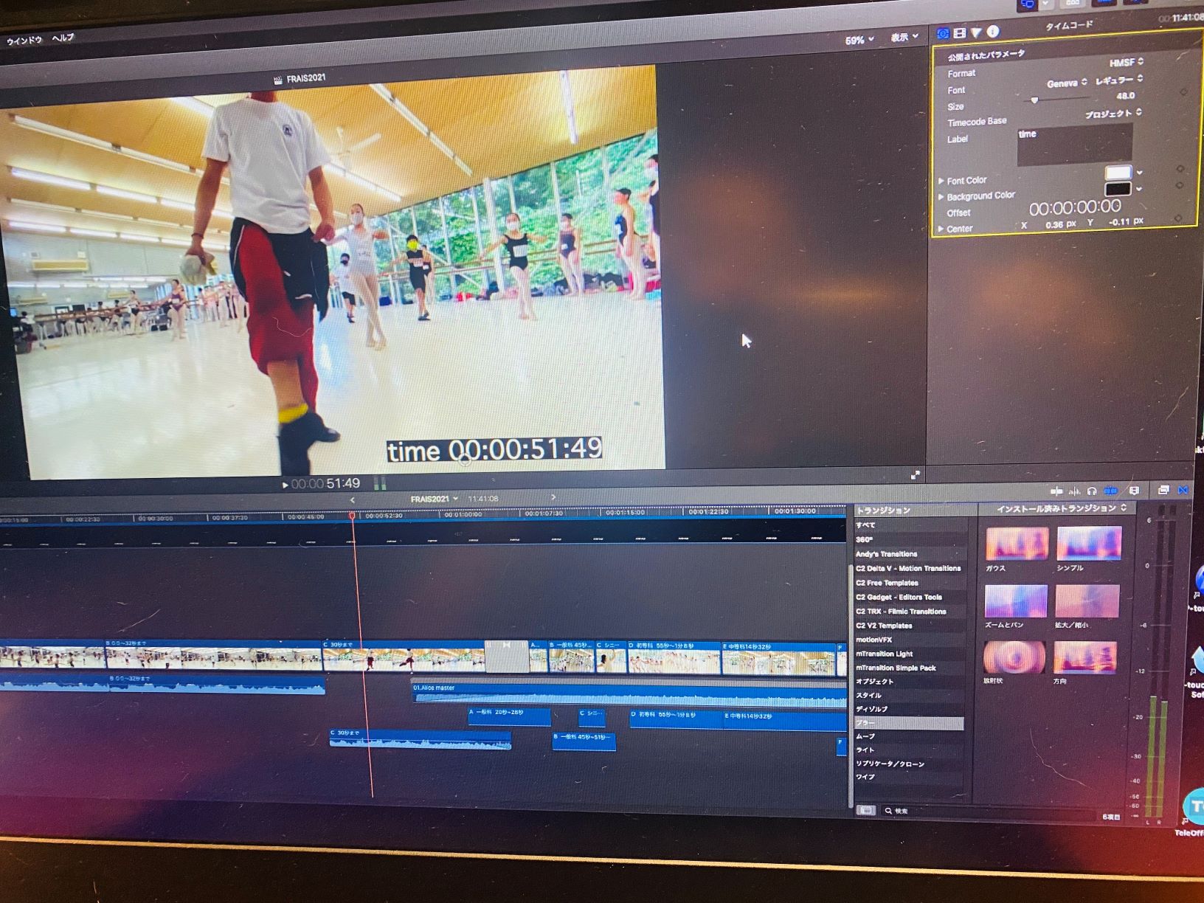Select the 放射状 radial transition thumbnail
This screenshot has height=903, width=1204.
1014,657
